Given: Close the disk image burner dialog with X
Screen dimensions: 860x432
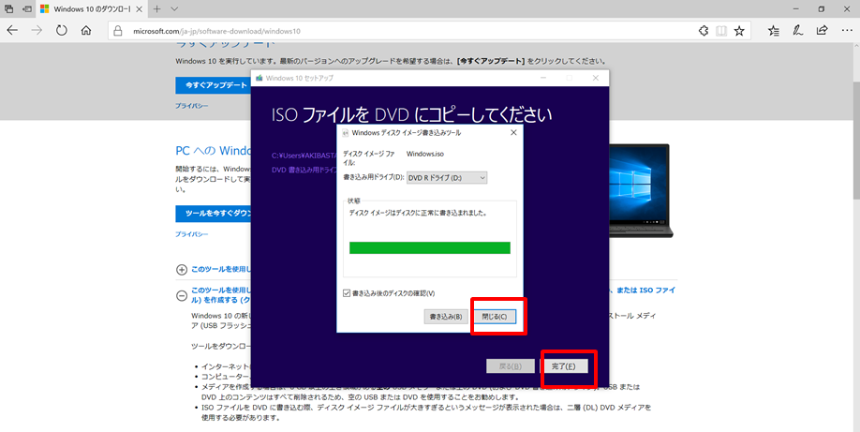Looking at the screenshot, I should pos(513,133).
